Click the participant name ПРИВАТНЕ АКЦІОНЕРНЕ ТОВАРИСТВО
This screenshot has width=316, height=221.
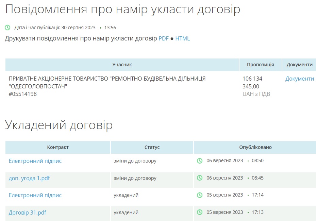(107, 82)
